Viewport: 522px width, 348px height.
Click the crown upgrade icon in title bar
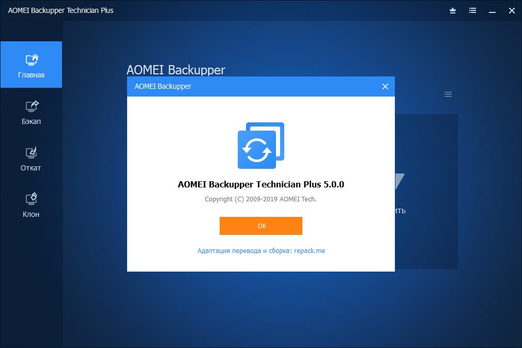(x=453, y=10)
